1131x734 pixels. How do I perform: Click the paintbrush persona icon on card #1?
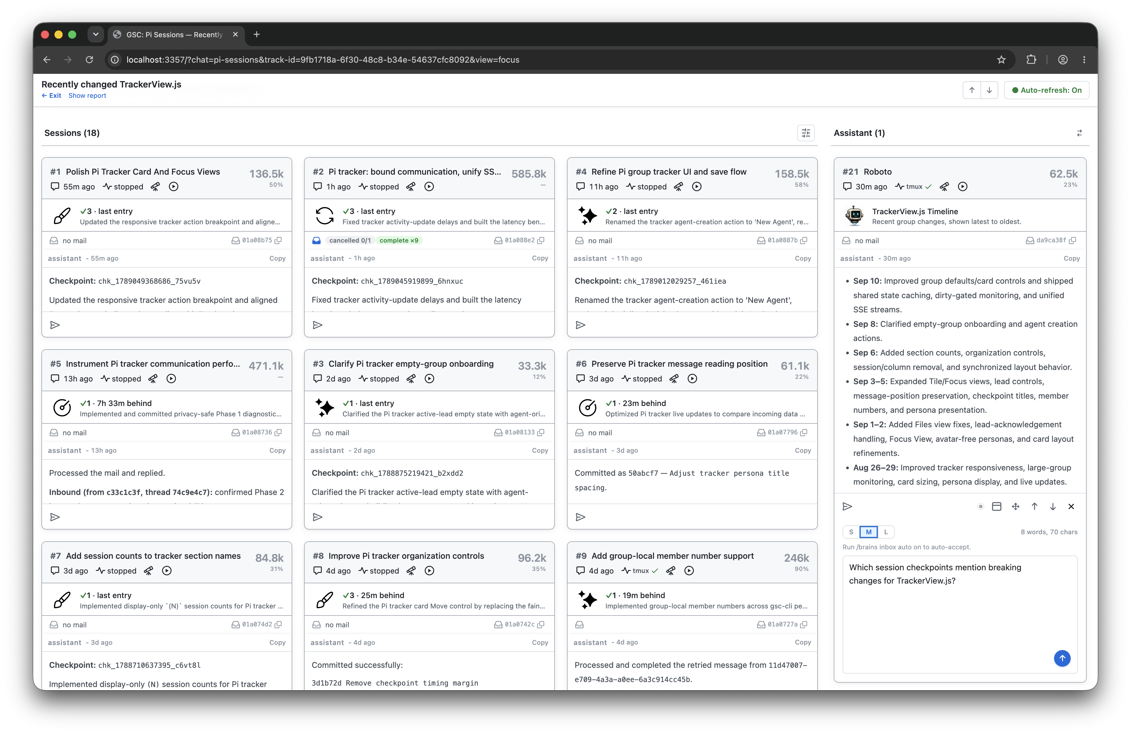62,215
